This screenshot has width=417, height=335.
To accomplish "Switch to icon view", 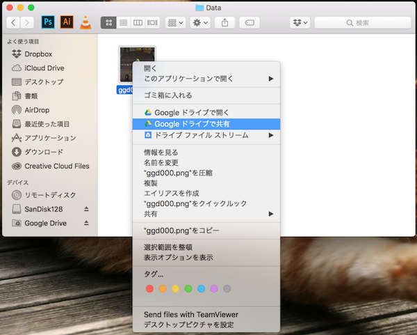I will coord(108,23).
